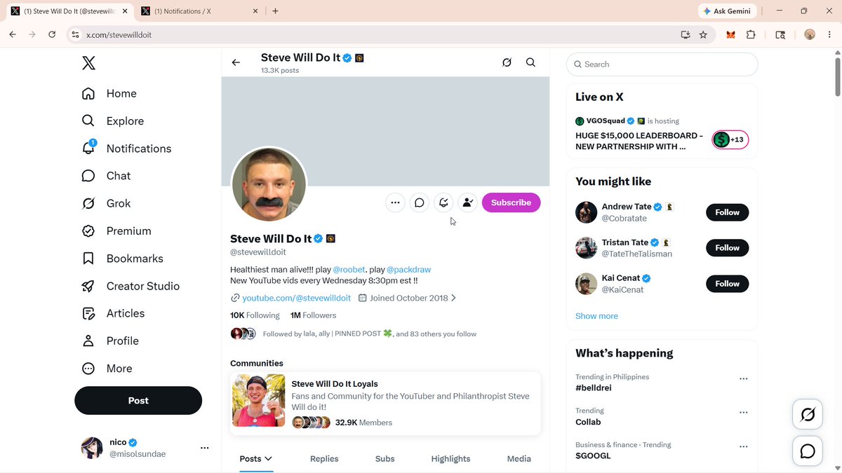This screenshot has width=842, height=473.
Task: Click the following person-check button
Action: click(467, 203)
